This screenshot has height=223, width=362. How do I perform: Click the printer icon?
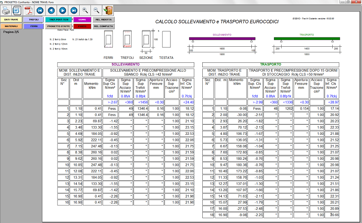click(6, 10)
